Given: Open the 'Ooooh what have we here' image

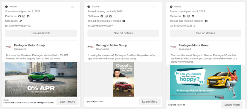Looking at the screenshot, I should (123, 79).
